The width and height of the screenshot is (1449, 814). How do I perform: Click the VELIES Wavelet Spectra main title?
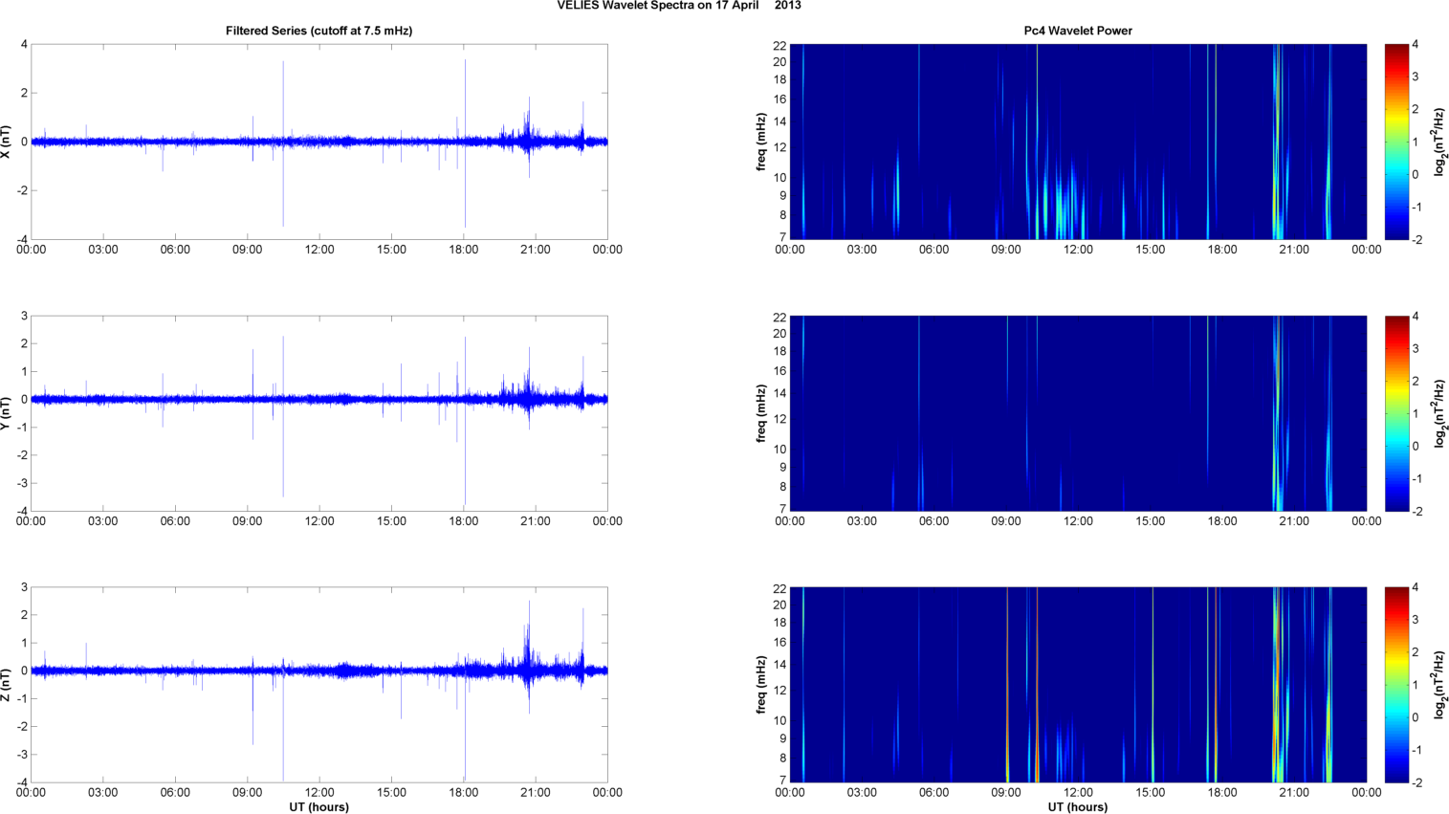679,6
